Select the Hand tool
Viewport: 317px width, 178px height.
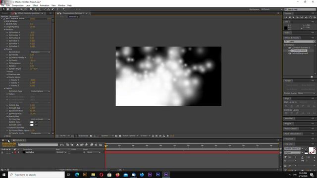[x=8, y=9]
